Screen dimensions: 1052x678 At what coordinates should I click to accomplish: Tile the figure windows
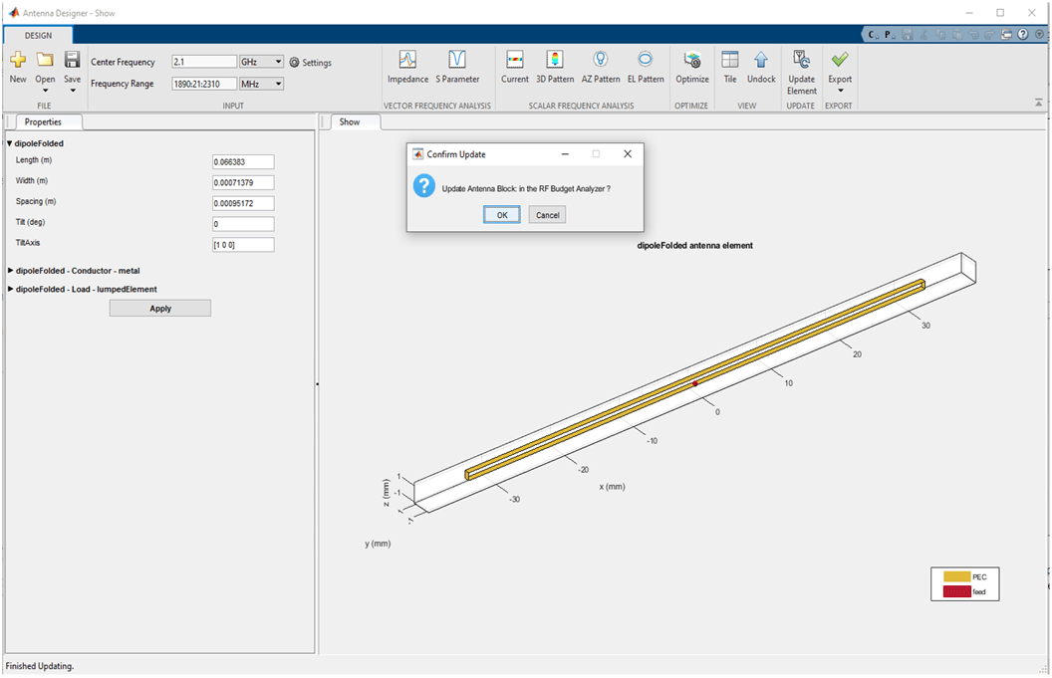(x=730, y=67)
